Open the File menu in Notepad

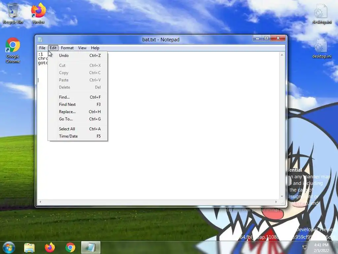42,48
